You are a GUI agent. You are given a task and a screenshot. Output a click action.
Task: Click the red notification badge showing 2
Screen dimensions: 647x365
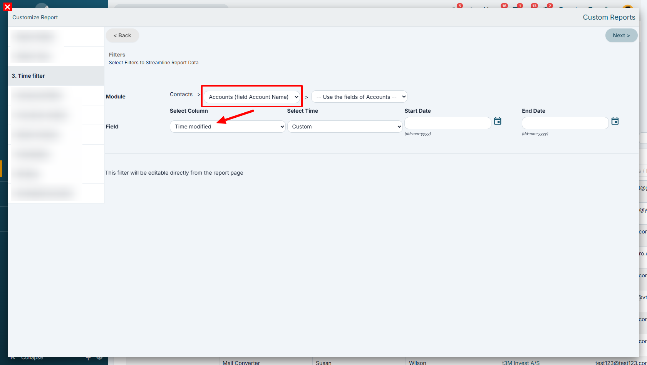(550, 5)
